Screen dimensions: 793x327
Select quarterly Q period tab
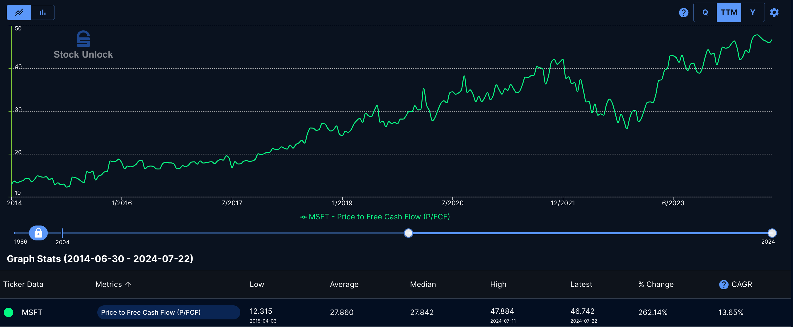(x=705, y=12)
